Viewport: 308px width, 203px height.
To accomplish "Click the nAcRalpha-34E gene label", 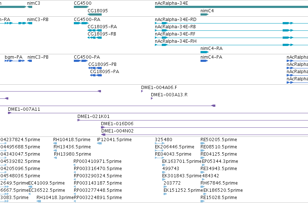I will tap(172, 3).
